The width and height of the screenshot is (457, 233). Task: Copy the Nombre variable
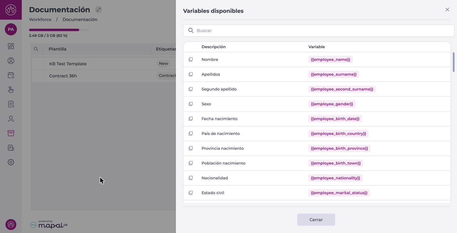tap(191, 60)
